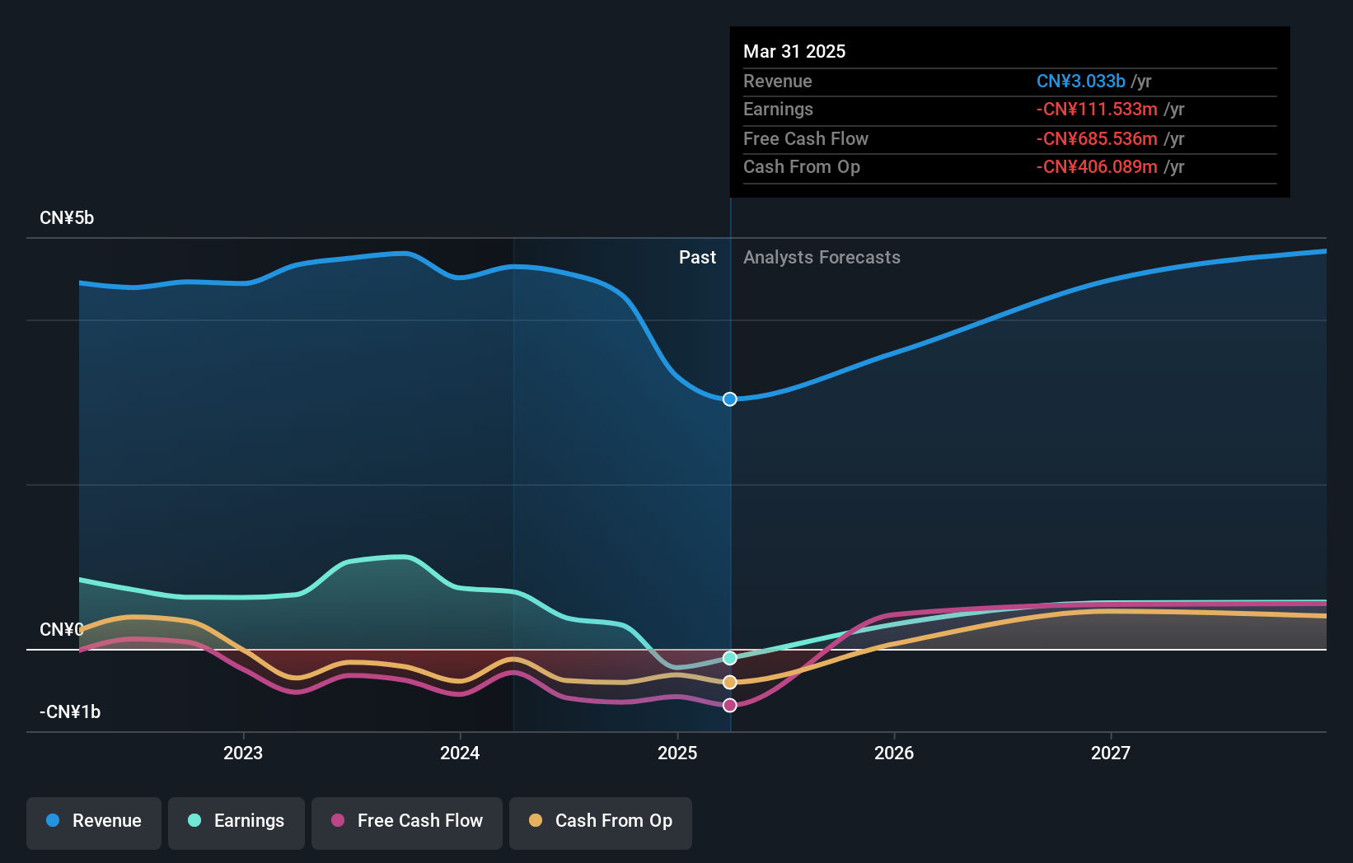Click the Revenue row label in tooltip
This screenshot has height=863, width=1353.
pyautogui.click(x=778, y=82)
